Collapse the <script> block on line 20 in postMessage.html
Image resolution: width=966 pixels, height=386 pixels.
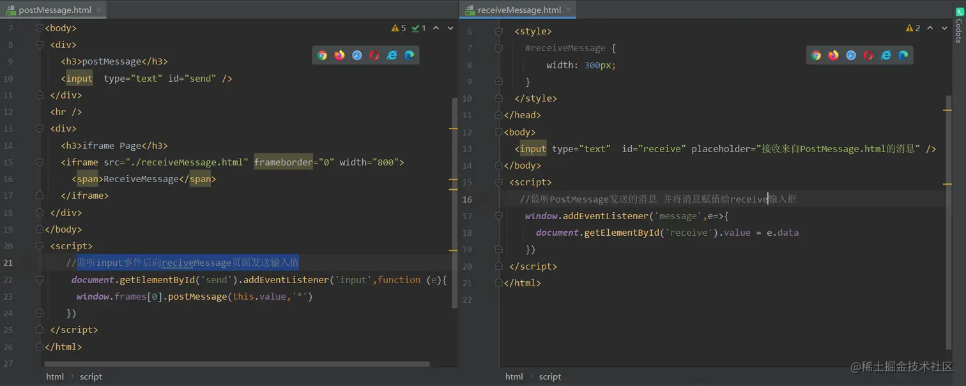[40, 246]
